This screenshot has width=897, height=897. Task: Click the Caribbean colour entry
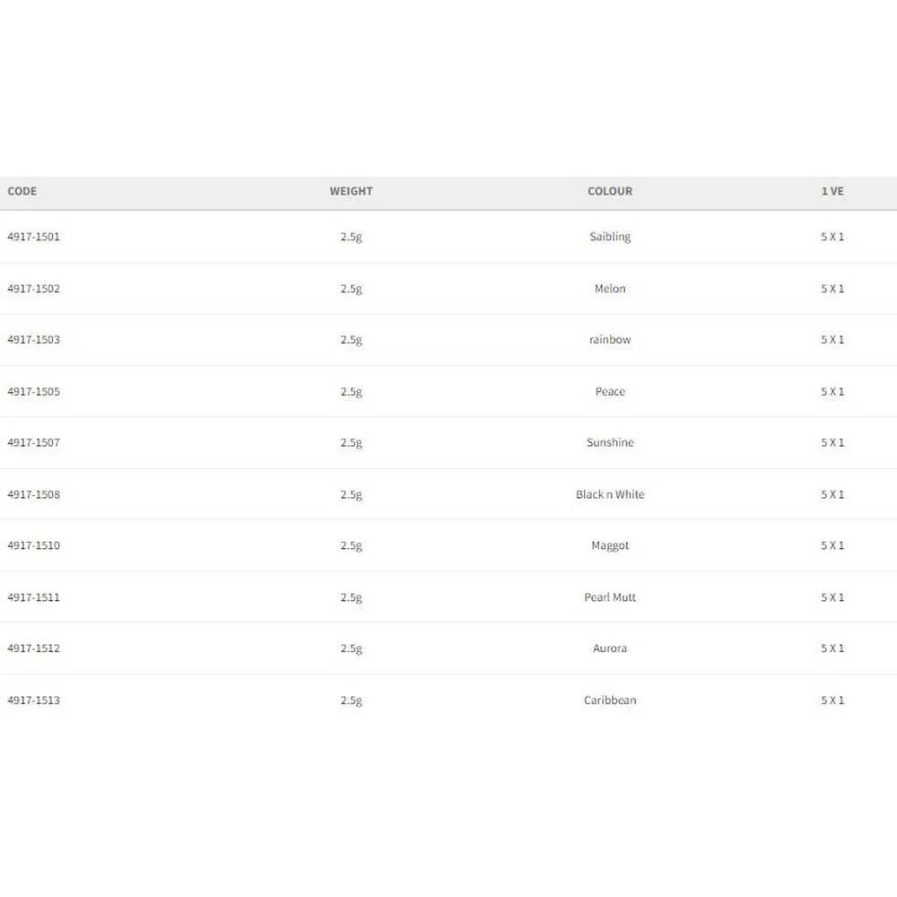(610, 701)
